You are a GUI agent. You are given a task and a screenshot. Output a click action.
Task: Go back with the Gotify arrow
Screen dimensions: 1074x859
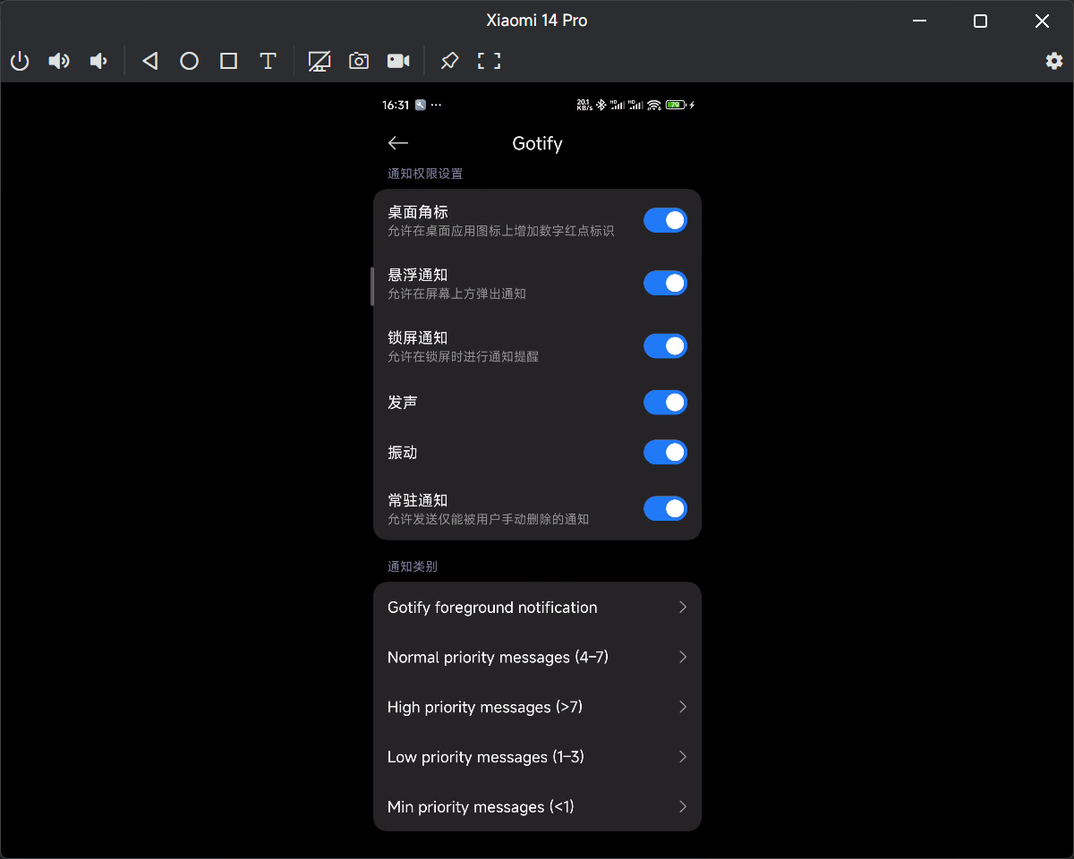tap(398, 143)
